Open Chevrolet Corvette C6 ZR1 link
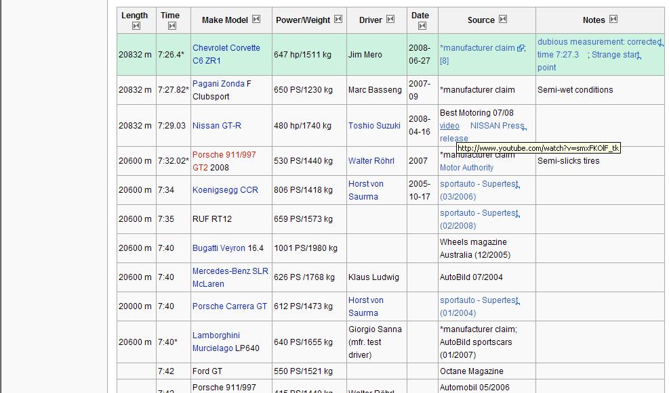This screenshot has height=393, width=669. pos(226,54)
